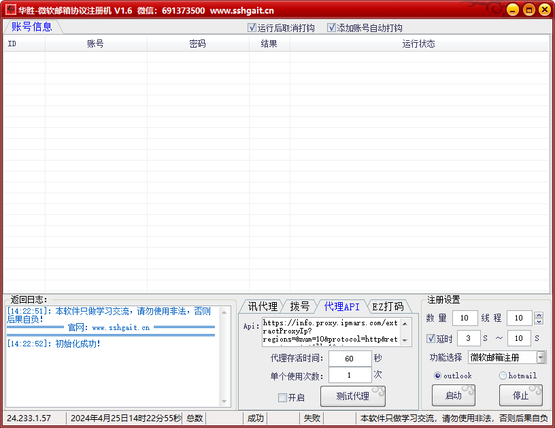Uncheck 添加账号自动打钩 option
Image resolution: width=555 pixels, height=428 pixels.
[332, 28]
